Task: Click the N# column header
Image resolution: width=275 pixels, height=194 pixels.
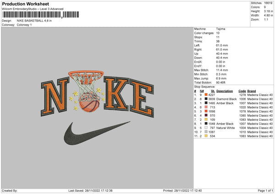Action: 202,91
